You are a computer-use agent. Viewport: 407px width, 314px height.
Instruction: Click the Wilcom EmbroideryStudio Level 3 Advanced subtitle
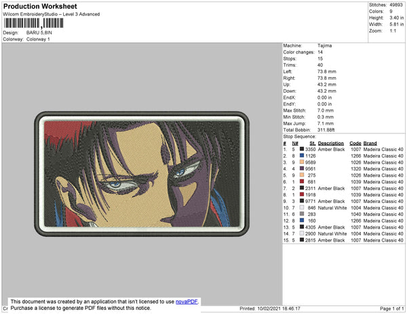(52, 14)
